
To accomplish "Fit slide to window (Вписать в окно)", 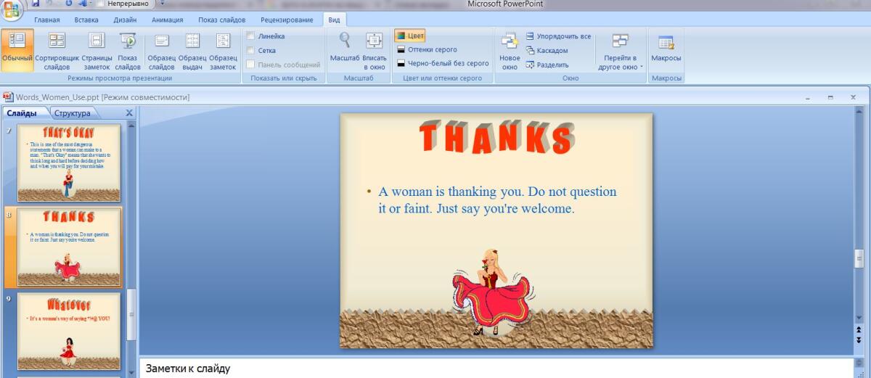I will [375, 50].
